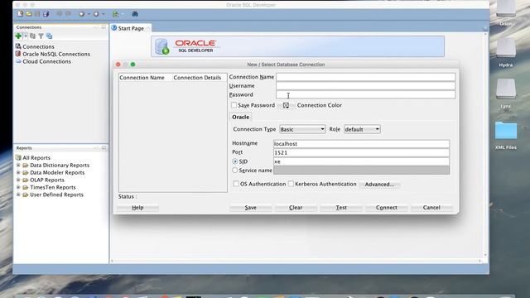Click the Hostname field containing localhost
Image resolution: width=530 pixels, height=298 pixels.
tap(361, 143)
